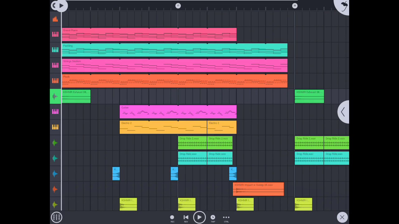
Task: Select the yellow-green KSHMR waveform track icon
Action: [x=55, y=204]
